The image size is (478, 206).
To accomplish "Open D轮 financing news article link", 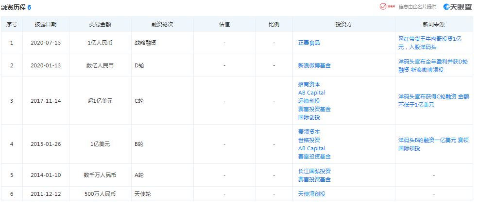I will click(433, 65).
